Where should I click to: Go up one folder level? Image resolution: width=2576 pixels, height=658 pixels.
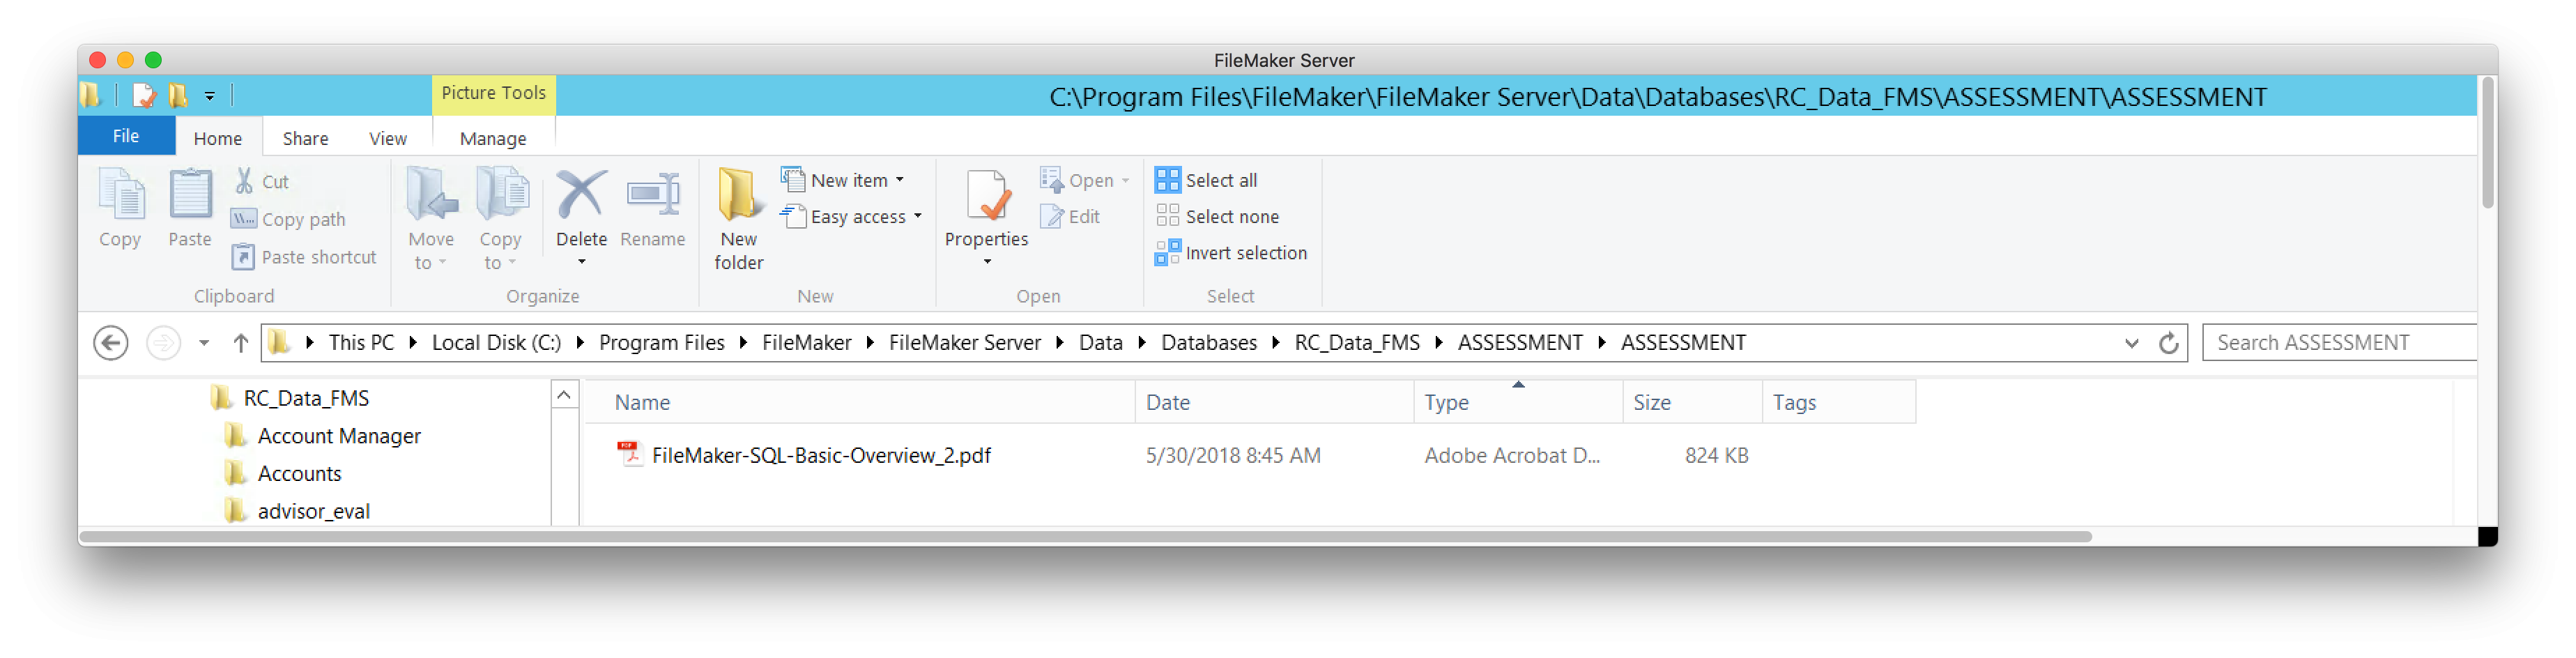coord(240,343)
